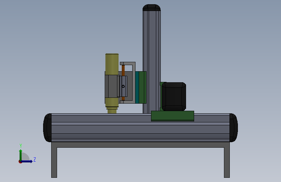
Task: Select the long horizontal gray beam
Action: click(x=140, y=128)
